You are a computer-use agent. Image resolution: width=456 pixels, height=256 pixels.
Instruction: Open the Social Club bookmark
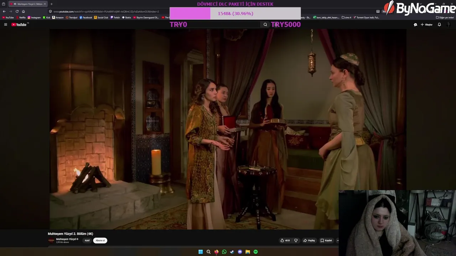[x=101, y=17]
